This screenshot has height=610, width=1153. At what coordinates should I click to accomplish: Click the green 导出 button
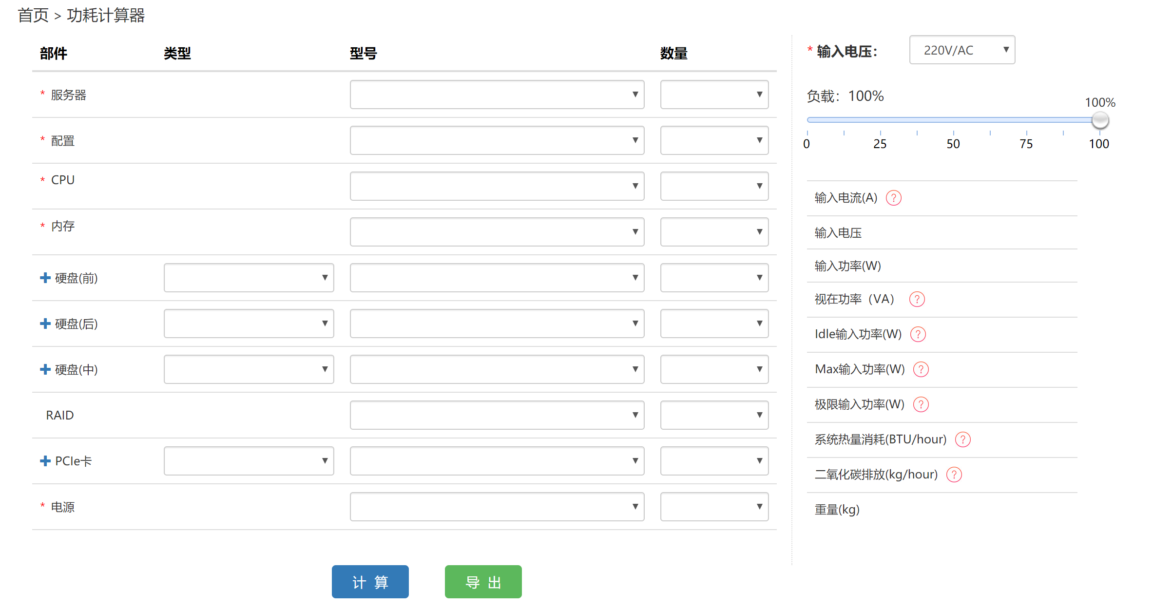coord(483,582)
